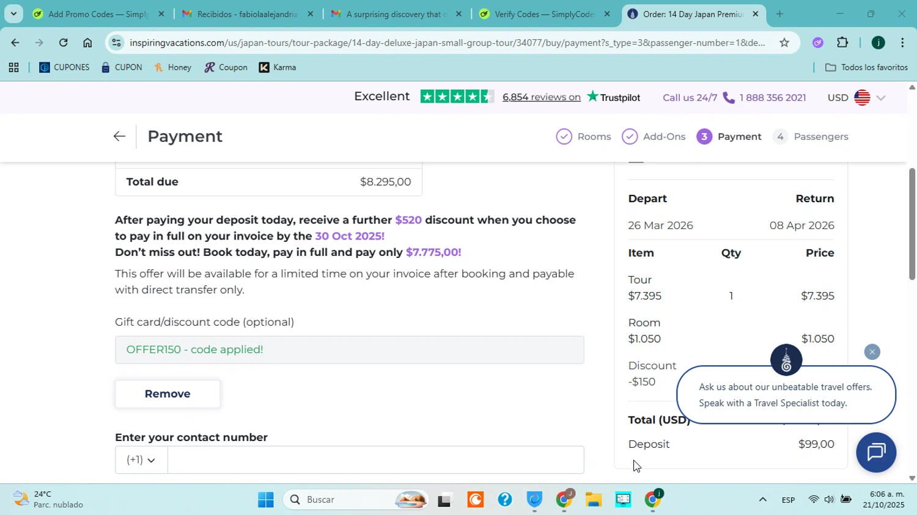The width and height of the screenshot is (917, 515).
Task: Open the (+1) country code dropdown
Action: pyautogui.click(x=141, y=460)
